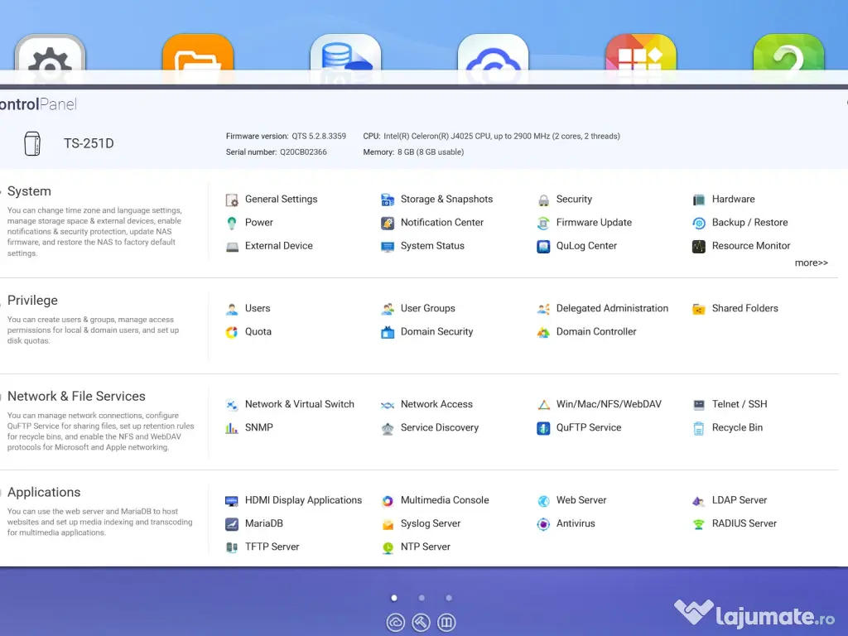Launch the Firmware Update settings
This screenshot has height=636, width=848.
coord(593,223)
